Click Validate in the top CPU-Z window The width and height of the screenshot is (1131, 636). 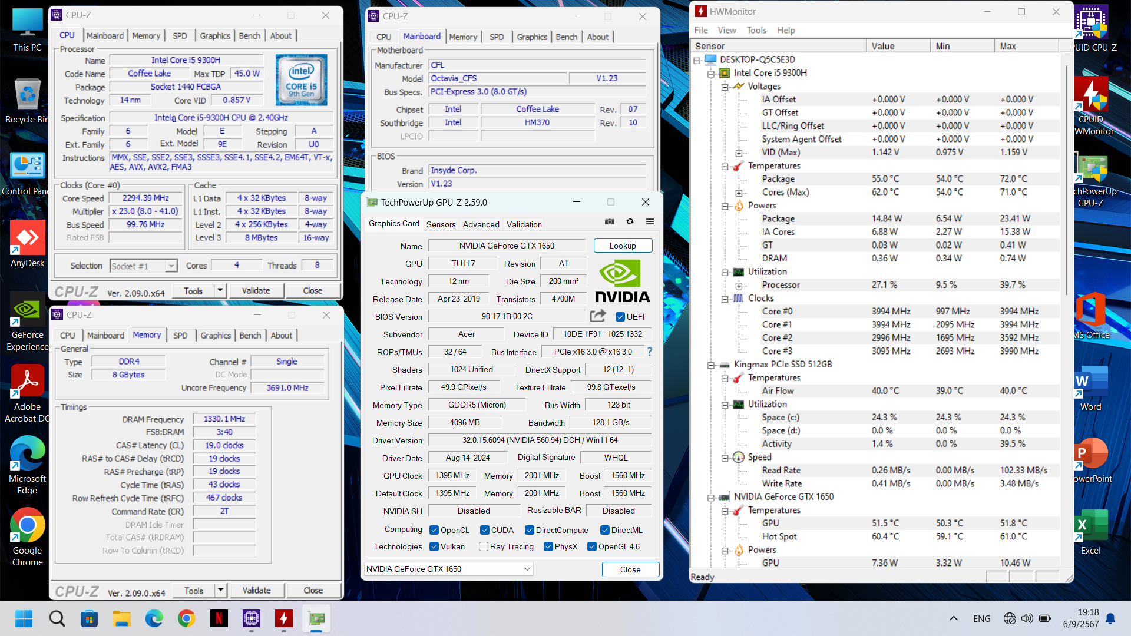coord(256,290)
